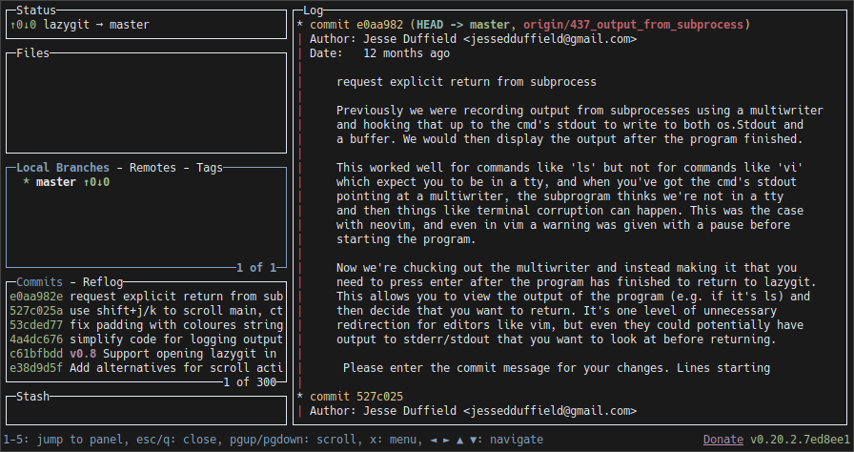Click the 'HEAD -> master' ref in log
Image resolution: width=854 pixels, height=452 pixels.
(463, 25)
